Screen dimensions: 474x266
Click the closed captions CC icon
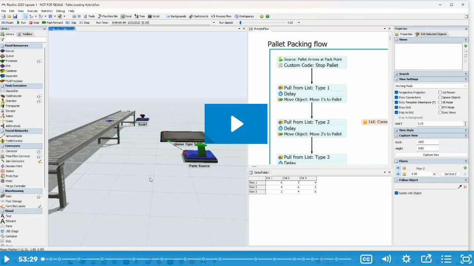coord(366,259)
